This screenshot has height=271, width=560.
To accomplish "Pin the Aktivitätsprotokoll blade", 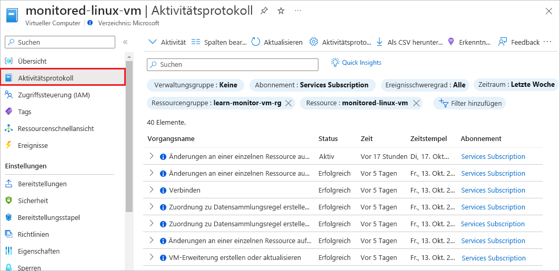I will [x=264, y=11].
